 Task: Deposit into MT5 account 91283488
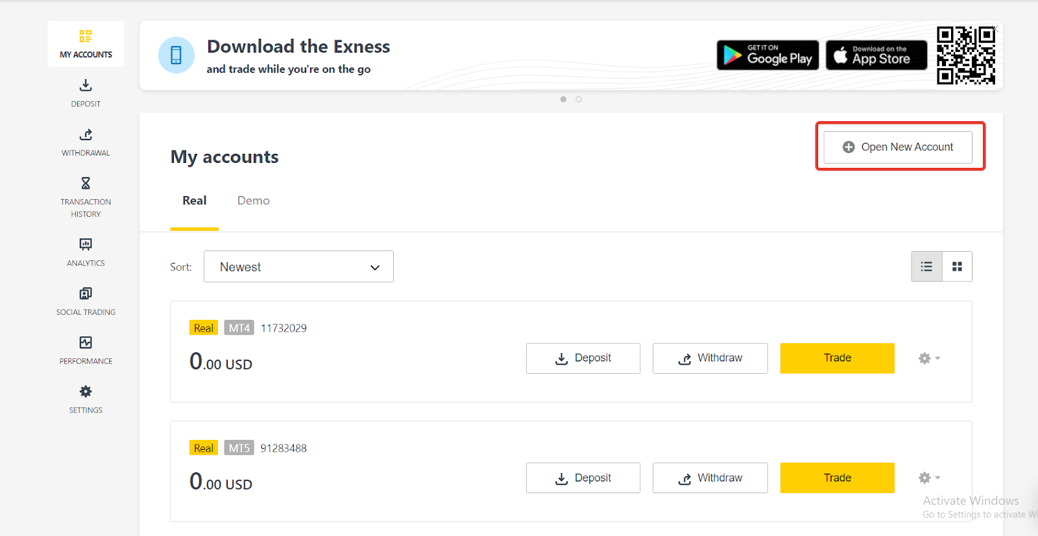tap(583, 478)
